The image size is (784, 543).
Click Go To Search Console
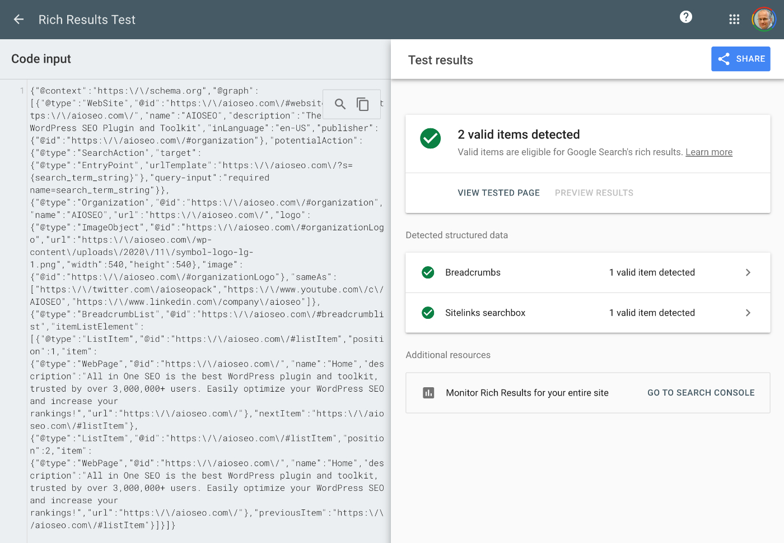(701, 393)
